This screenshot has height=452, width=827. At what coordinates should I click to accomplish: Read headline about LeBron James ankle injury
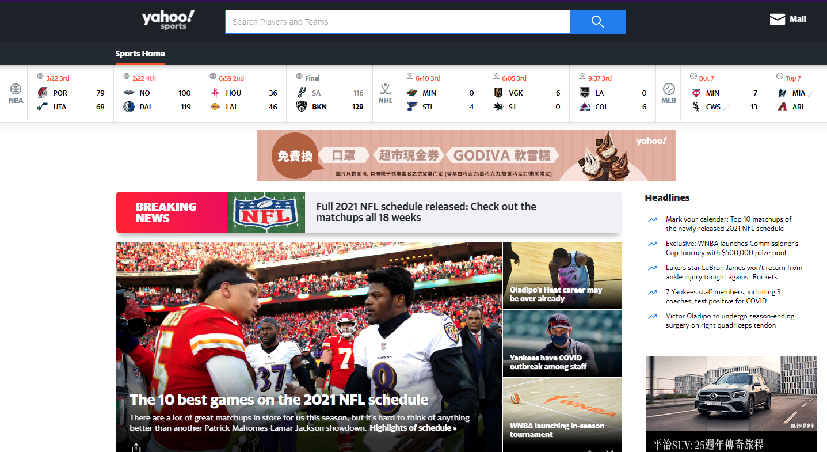733,272
